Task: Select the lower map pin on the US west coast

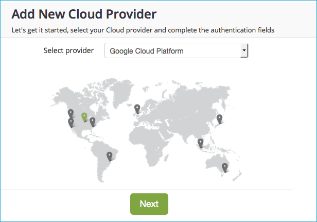Action: (71, 122)
